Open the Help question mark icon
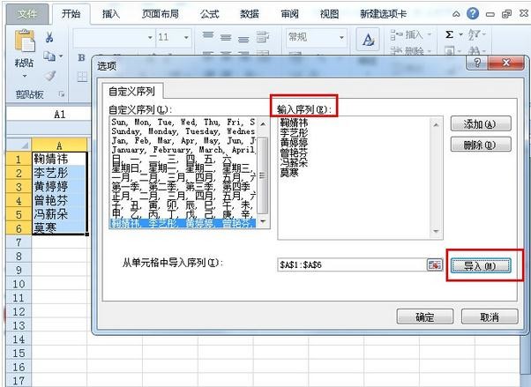The height and width of the screenshot is (387, 531). (x=473, y=14)
